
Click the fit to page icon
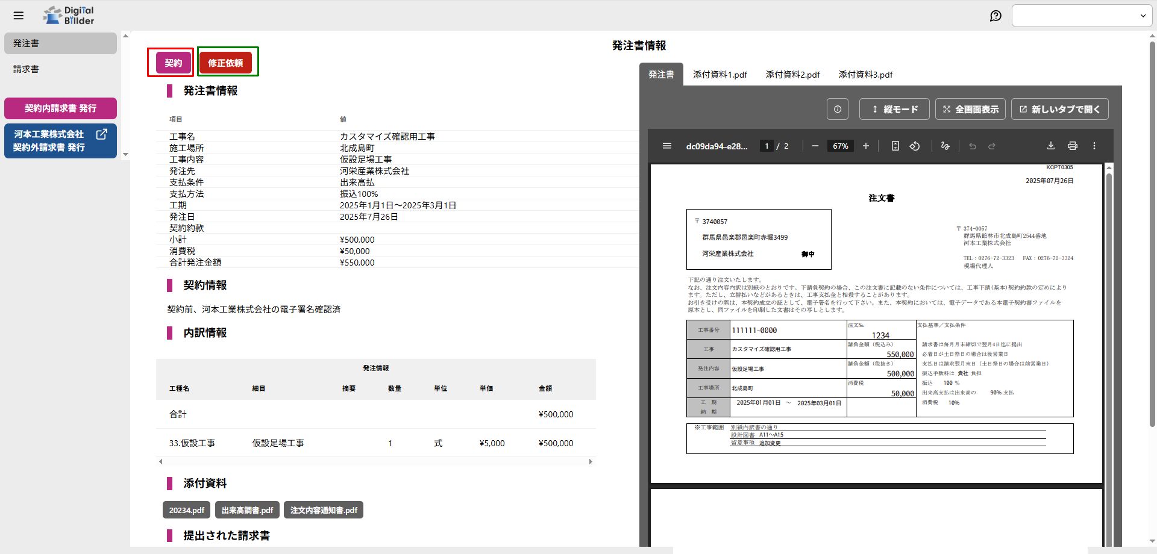[x=895, y=146]
